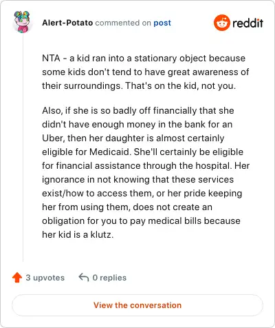The width and height of the screenshot is (275, 328).
Task: Click the "0 replies" count
Action: [x=109, y=278]
